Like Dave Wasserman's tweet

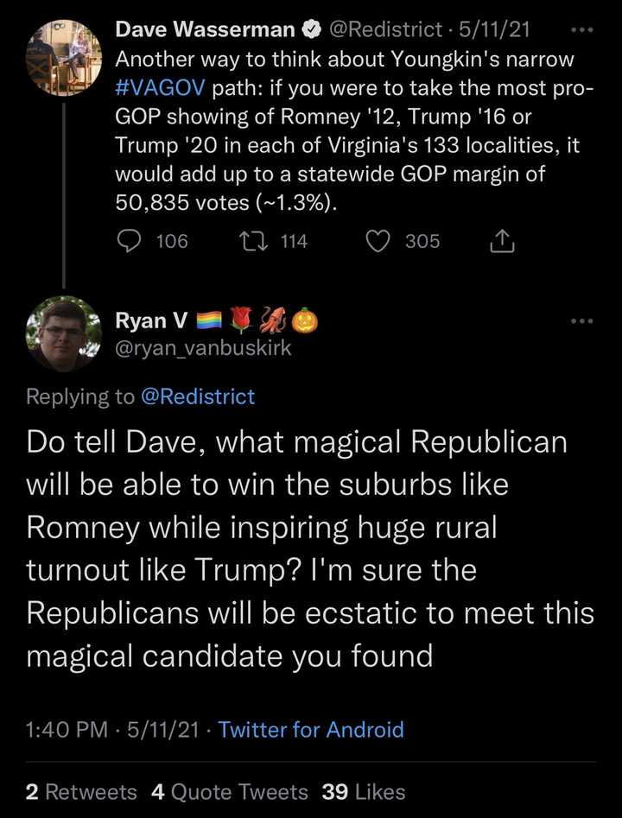coord(379,242)
